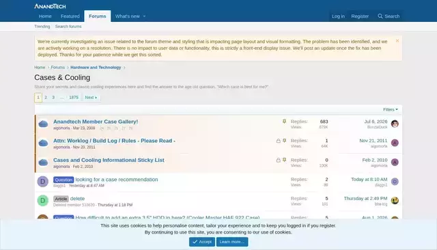Open green D avatar on delete thread
Screen dimensions: 437x250
(43, 200)
